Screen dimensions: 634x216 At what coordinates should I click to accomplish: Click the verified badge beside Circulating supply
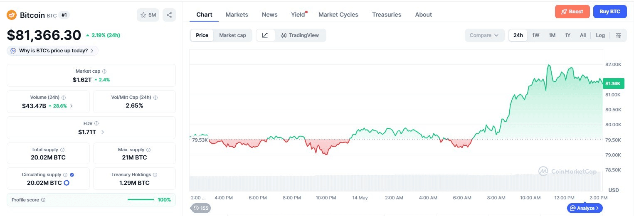pos(72,175)
